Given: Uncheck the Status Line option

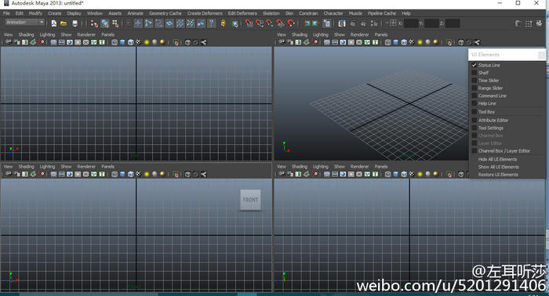Looking at the screenshot, I should point(474,65).
